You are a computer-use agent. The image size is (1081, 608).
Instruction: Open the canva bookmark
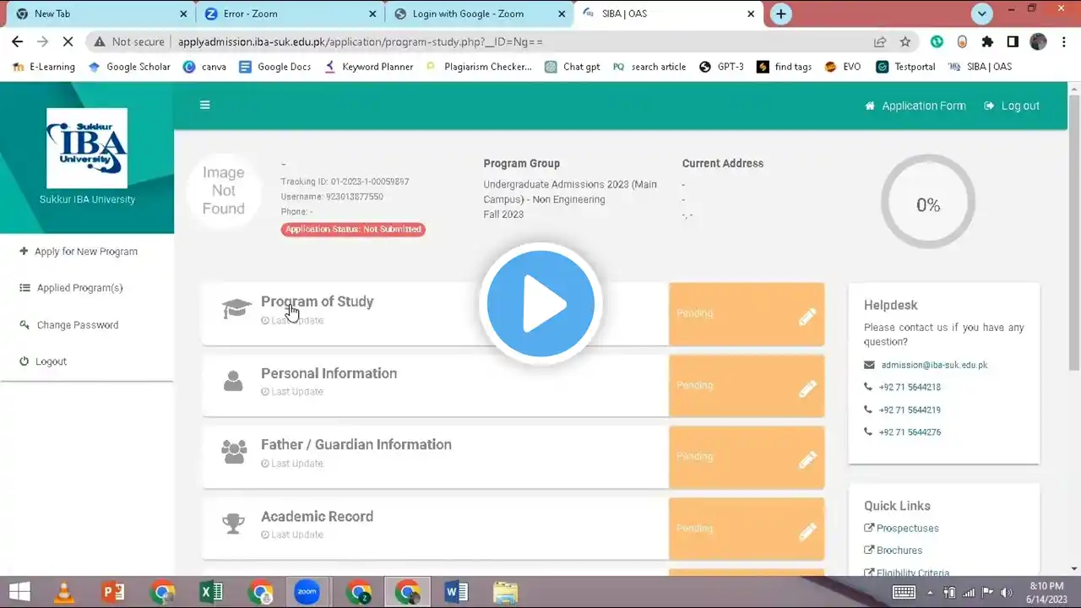(x=204, y=67)
